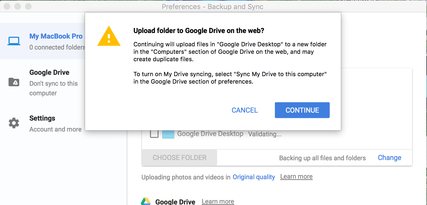The width and height of the screenshot is (427, 205).
Task: Click the yellow warning triangle icon
Action: coord(109,36)
